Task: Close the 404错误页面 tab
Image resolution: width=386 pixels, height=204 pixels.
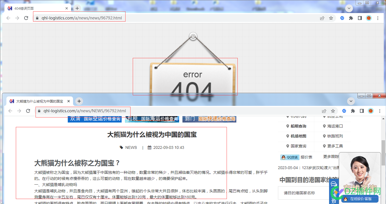Action: tap(67, 8)
